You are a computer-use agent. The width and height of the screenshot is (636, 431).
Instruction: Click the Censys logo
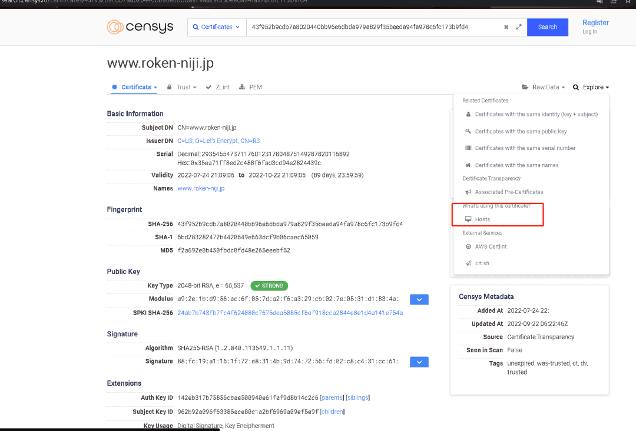pyautogui.click(x=140, y=26)
